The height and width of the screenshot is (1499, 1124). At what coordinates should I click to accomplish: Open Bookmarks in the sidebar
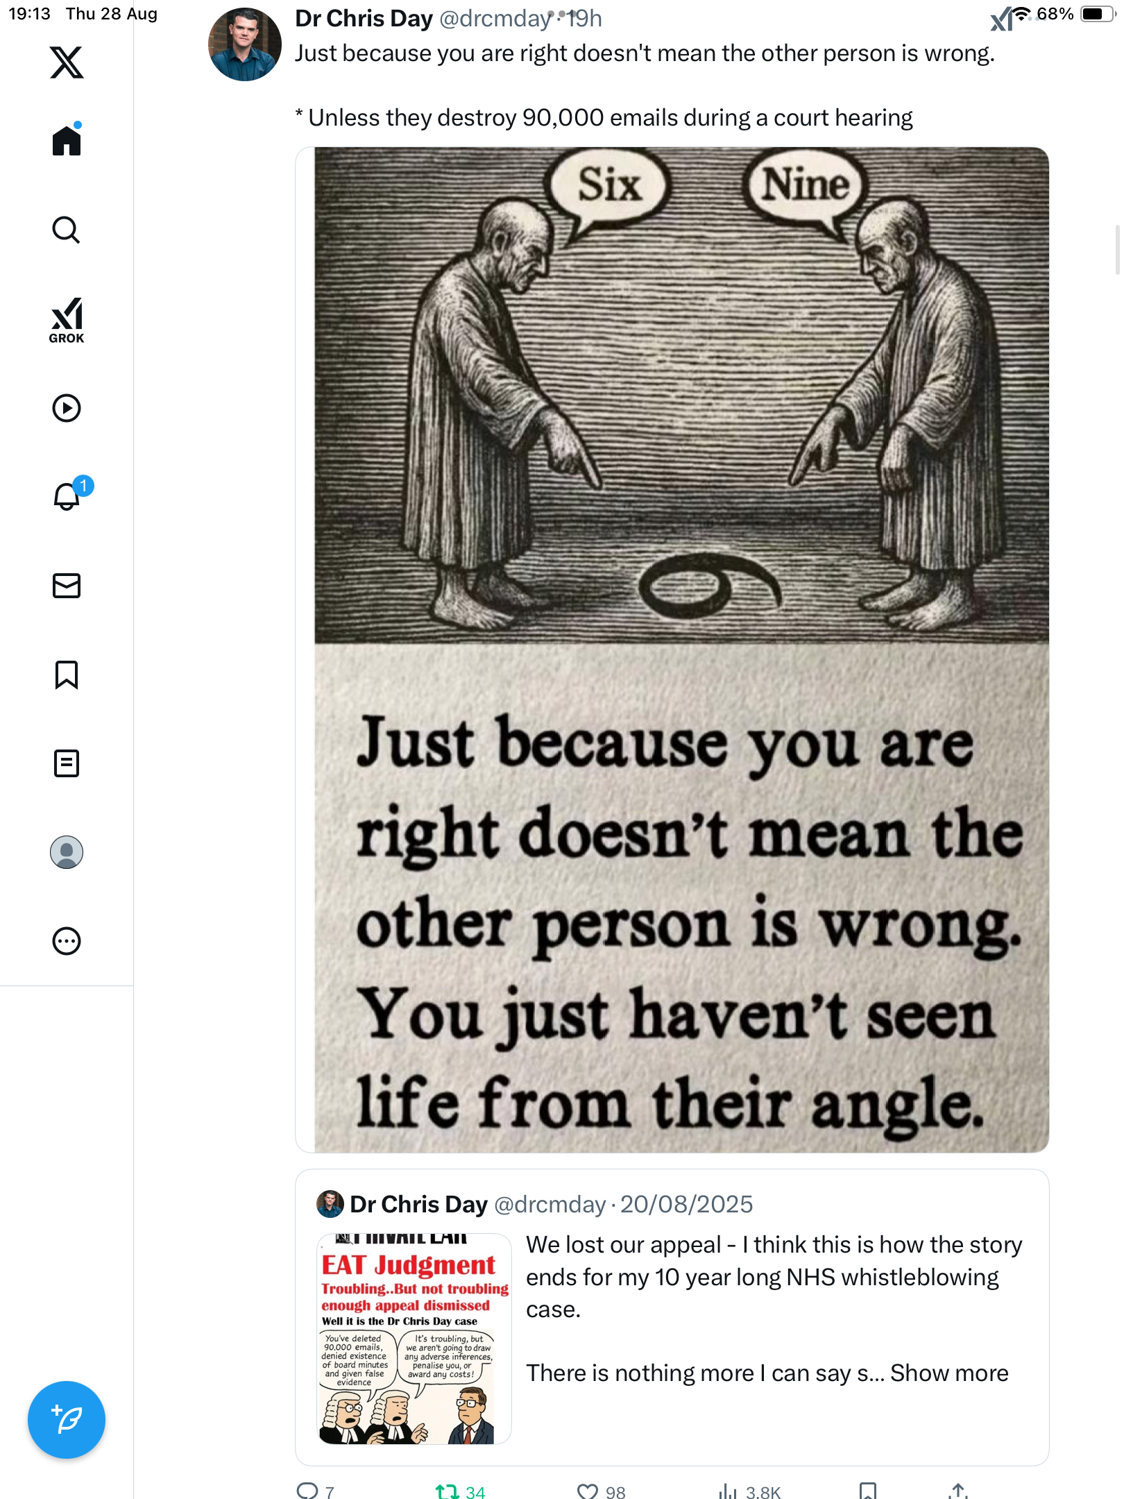coord(67,675)
